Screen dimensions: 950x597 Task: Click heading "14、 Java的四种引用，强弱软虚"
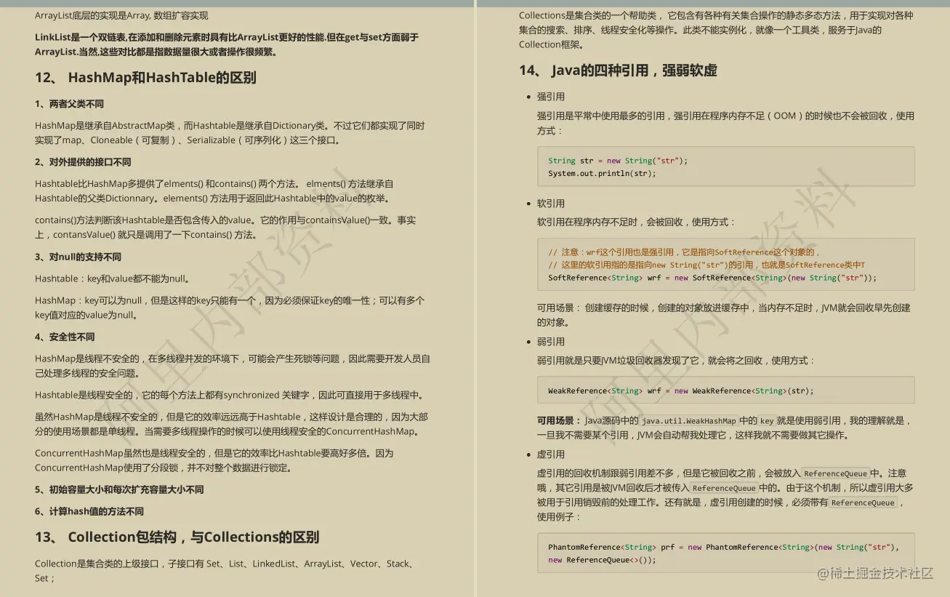coord(618,71)
